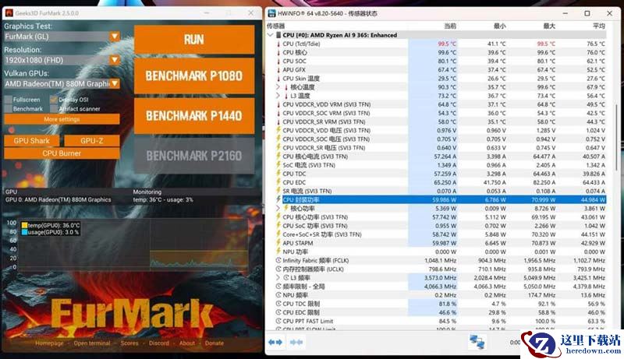
Task: Click the clock icon beside CPU TDC 限制
Action: tap(278, 304)
